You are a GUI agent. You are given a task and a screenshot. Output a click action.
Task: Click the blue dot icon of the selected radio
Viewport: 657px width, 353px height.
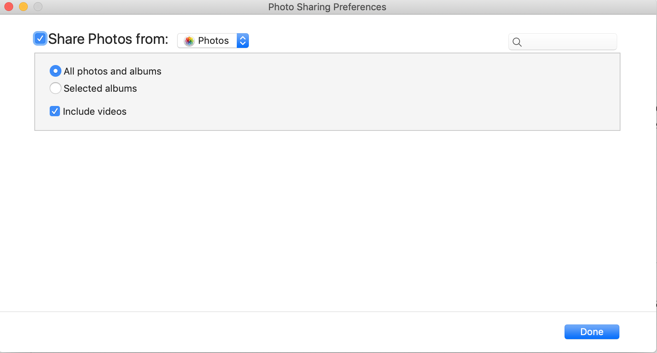(55, 71)
